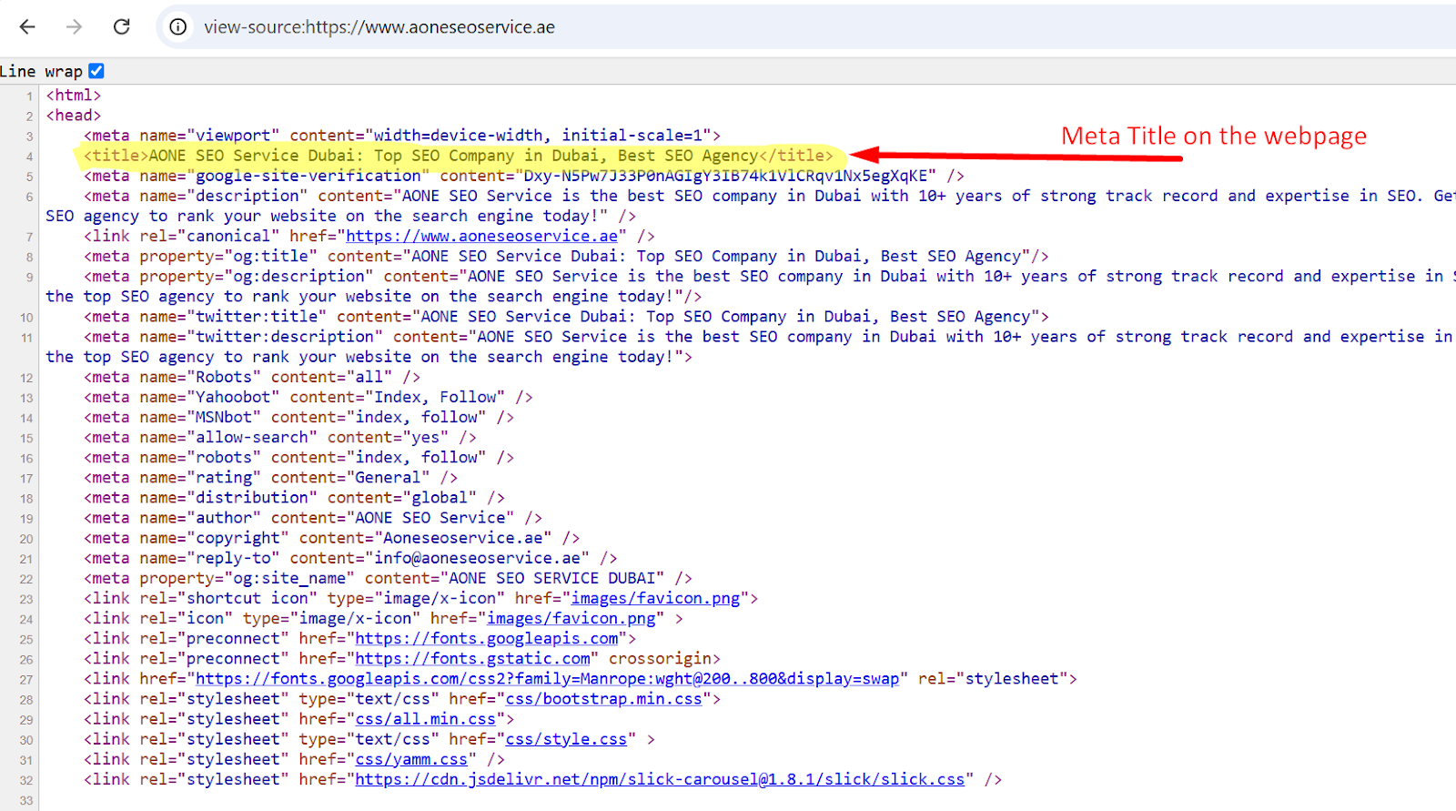Follow the https://fonts.googleapis.com preconnect link

click(x=487, y=638)
